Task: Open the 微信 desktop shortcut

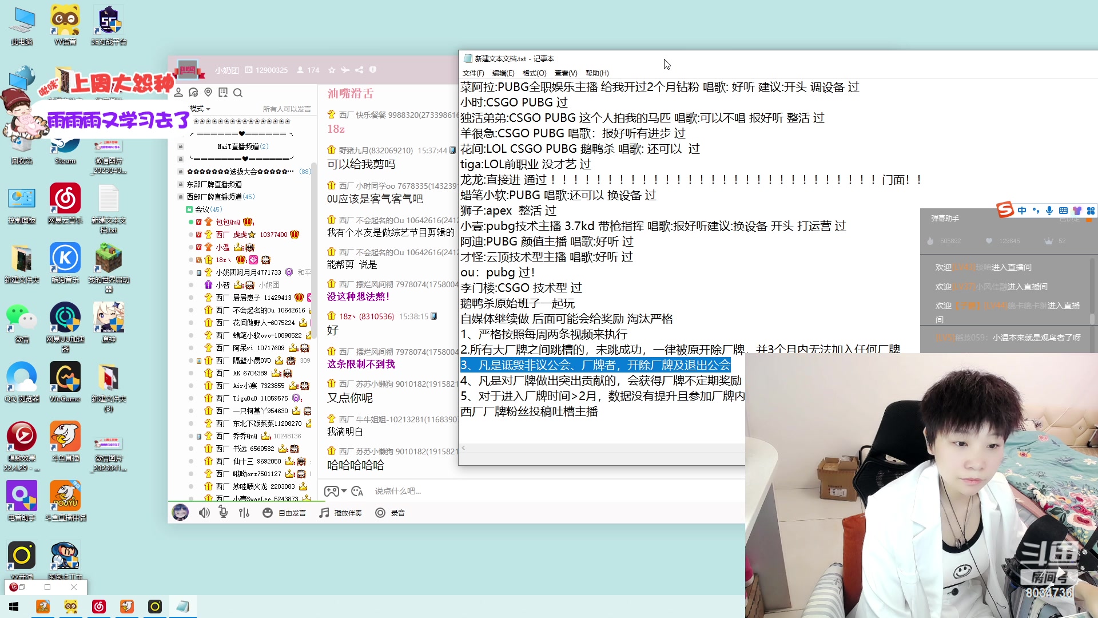Action: tap(22, 323)
